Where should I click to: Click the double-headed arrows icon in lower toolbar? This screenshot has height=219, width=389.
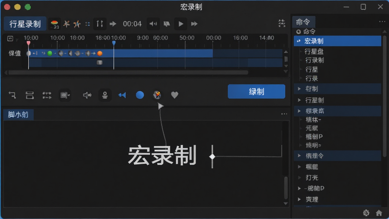(47, 95)
